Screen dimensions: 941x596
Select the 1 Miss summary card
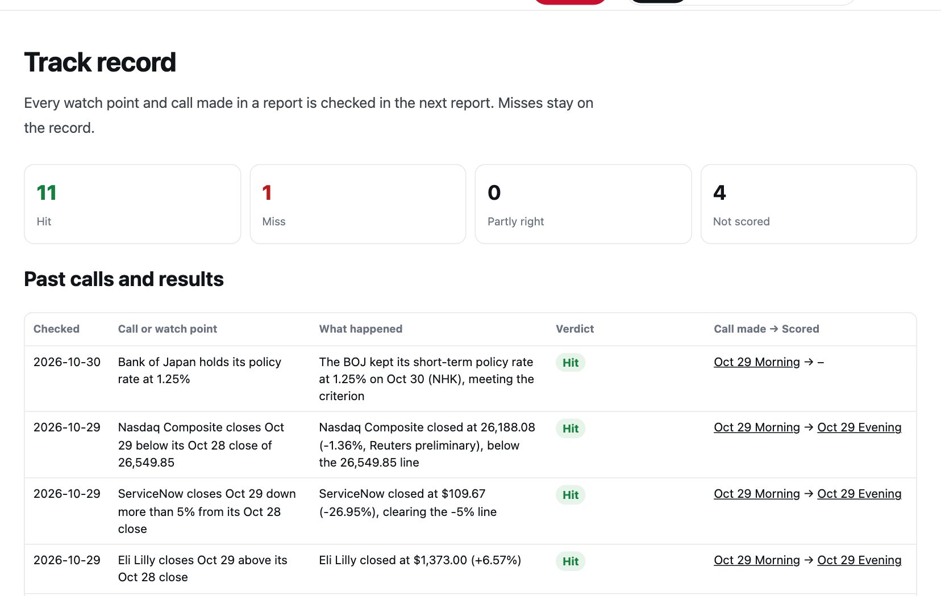tap(358, 204)
